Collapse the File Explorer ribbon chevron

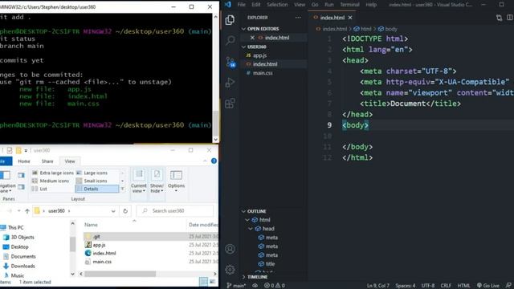[x=205, y=161]
